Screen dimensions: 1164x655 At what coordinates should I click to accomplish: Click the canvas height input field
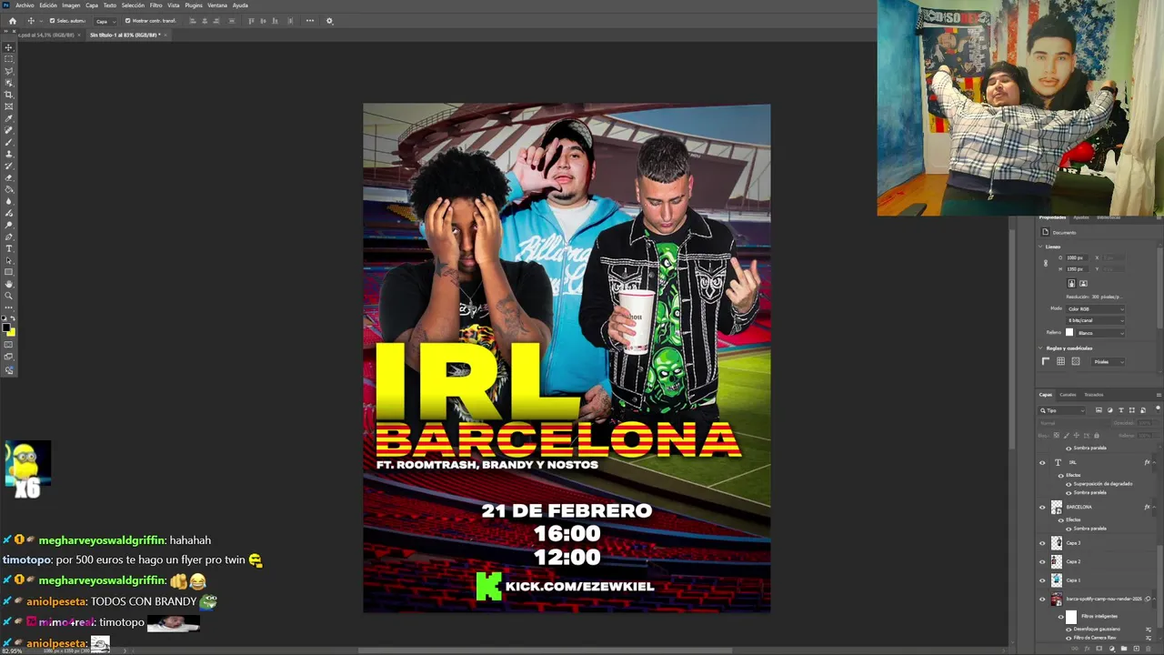click(x=1077, y=269)
